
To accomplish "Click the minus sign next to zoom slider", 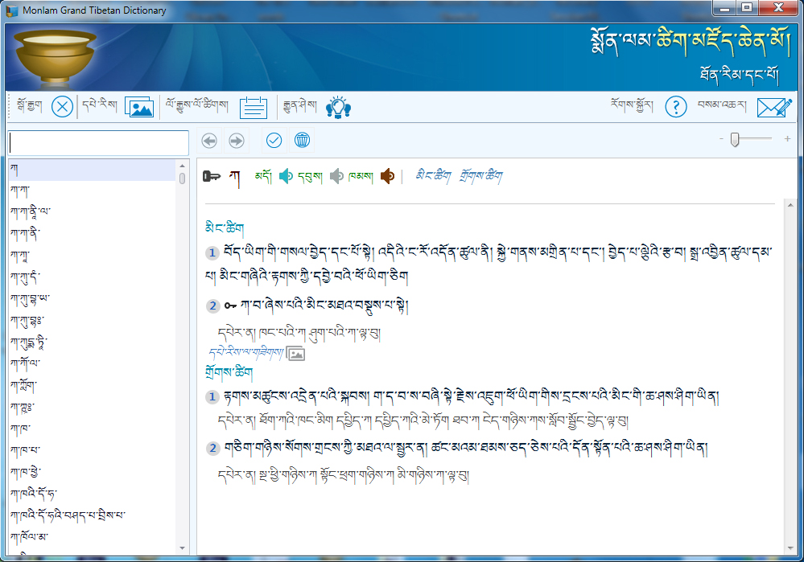I will (x=721, y=139).
